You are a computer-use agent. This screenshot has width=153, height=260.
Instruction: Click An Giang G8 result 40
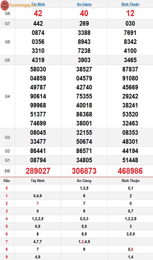84,13
